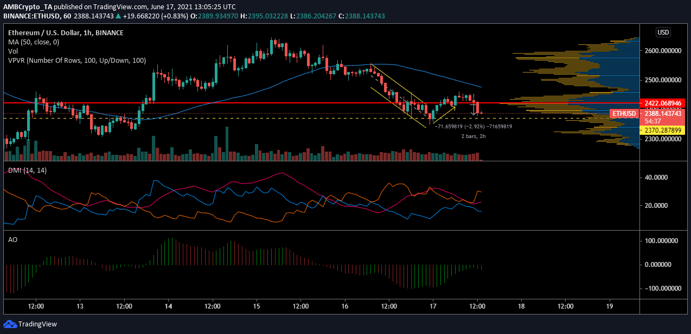The image size is (691, 334).
Task: Click the 2600.000000 price axis label
Action: (x=662, y=50)
